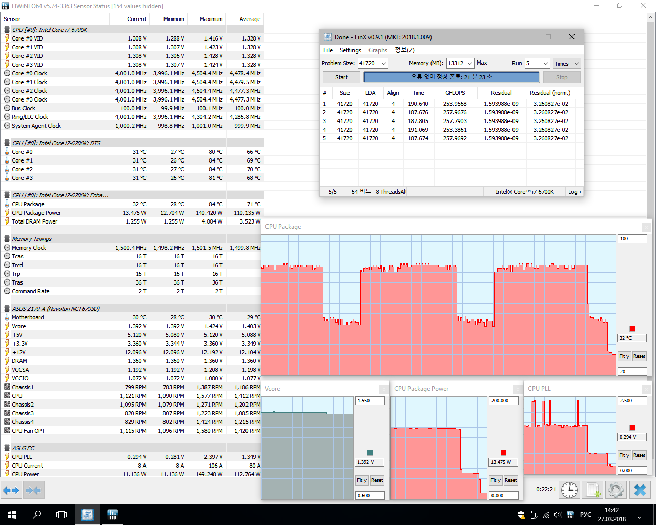This screenshot has width=656, height=525.
Task: Select the CPU Package Power sensor row
Action: coord(132,213)
